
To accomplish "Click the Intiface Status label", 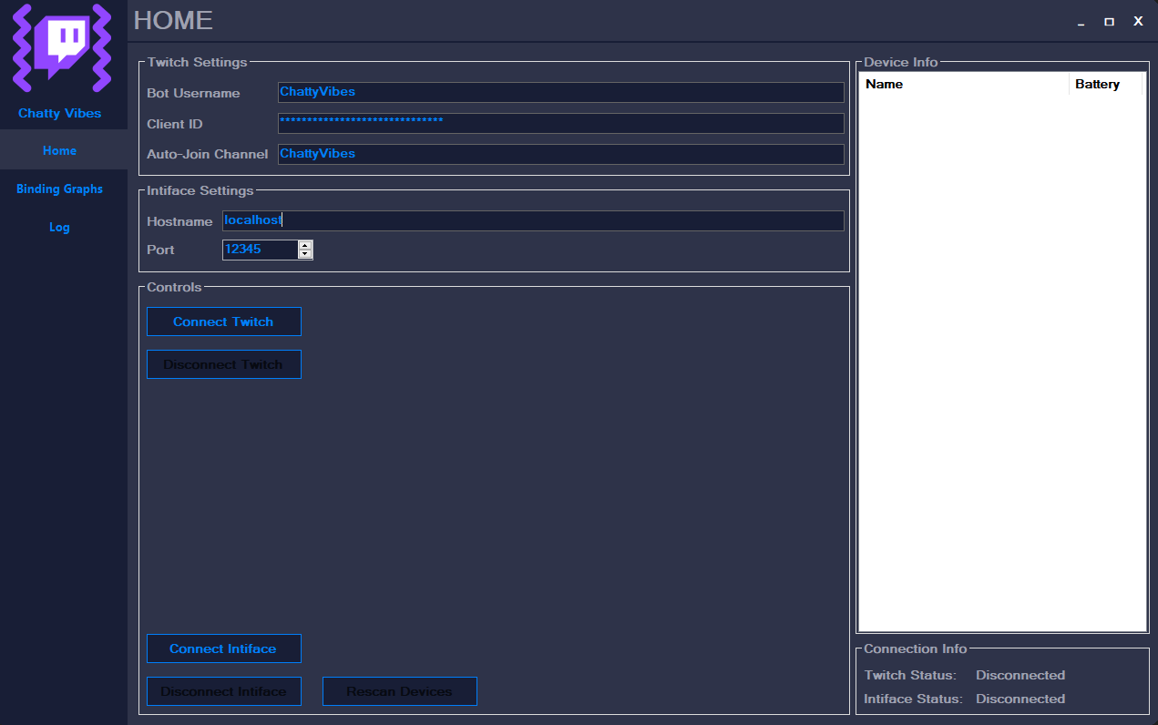I will click(x=913, y=699).
